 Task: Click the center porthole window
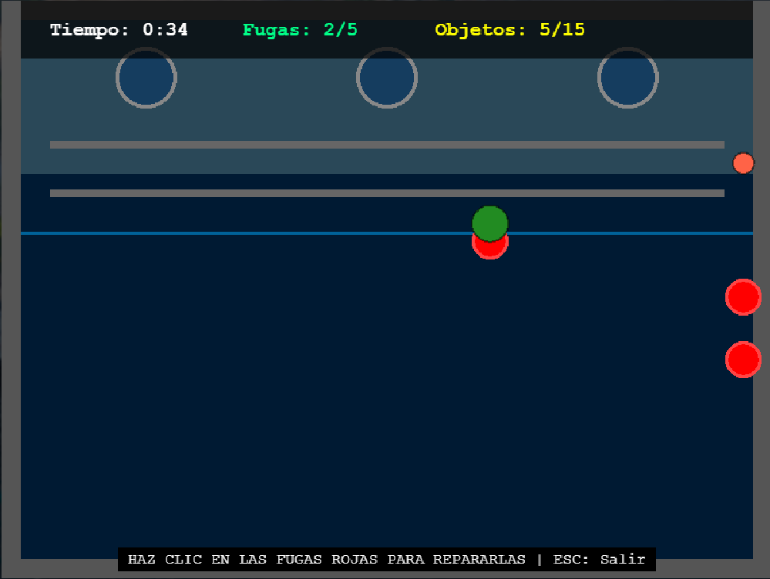387,78
